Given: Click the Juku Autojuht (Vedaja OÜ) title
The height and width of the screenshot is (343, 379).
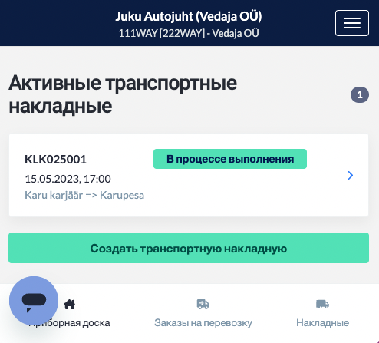Looking at the screenshot, I should (x=189, y=16).
